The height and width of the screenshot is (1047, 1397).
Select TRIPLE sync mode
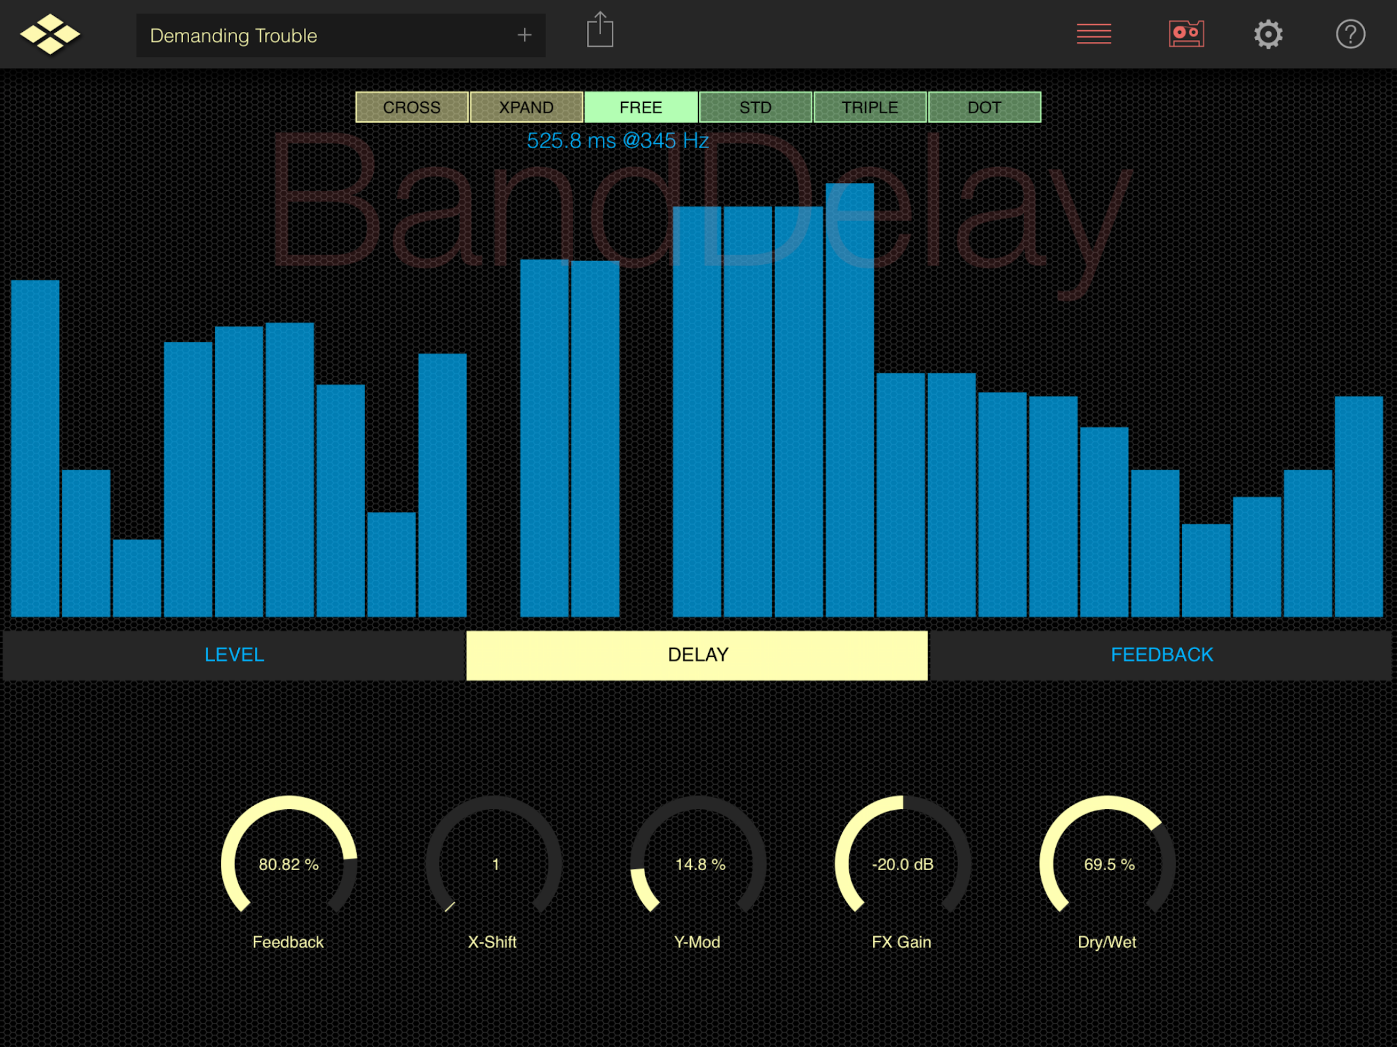coord(870,107)
